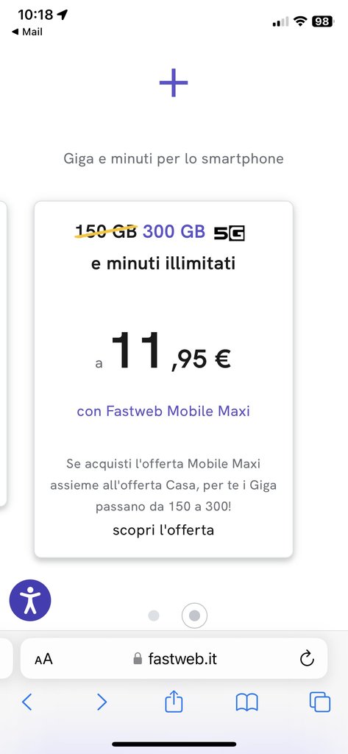The image size is (348, 754).
Task: Select the first carousel page dot
Action: click(x=154, y=616)
